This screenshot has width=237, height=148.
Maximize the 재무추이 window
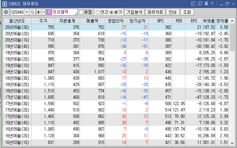(x=227, y=4)
